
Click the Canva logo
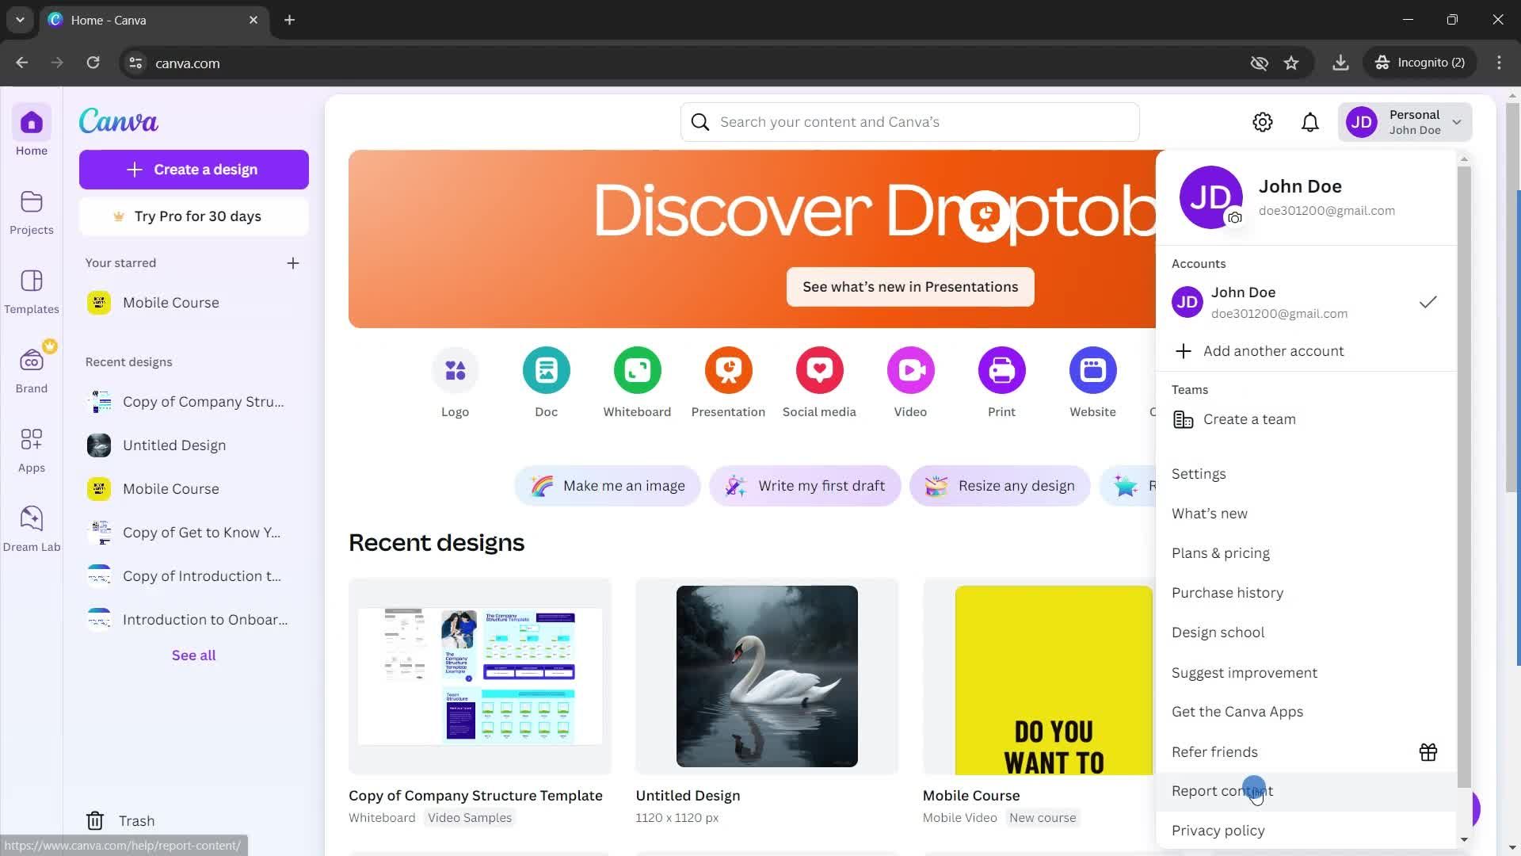click(x=119, y=121)
